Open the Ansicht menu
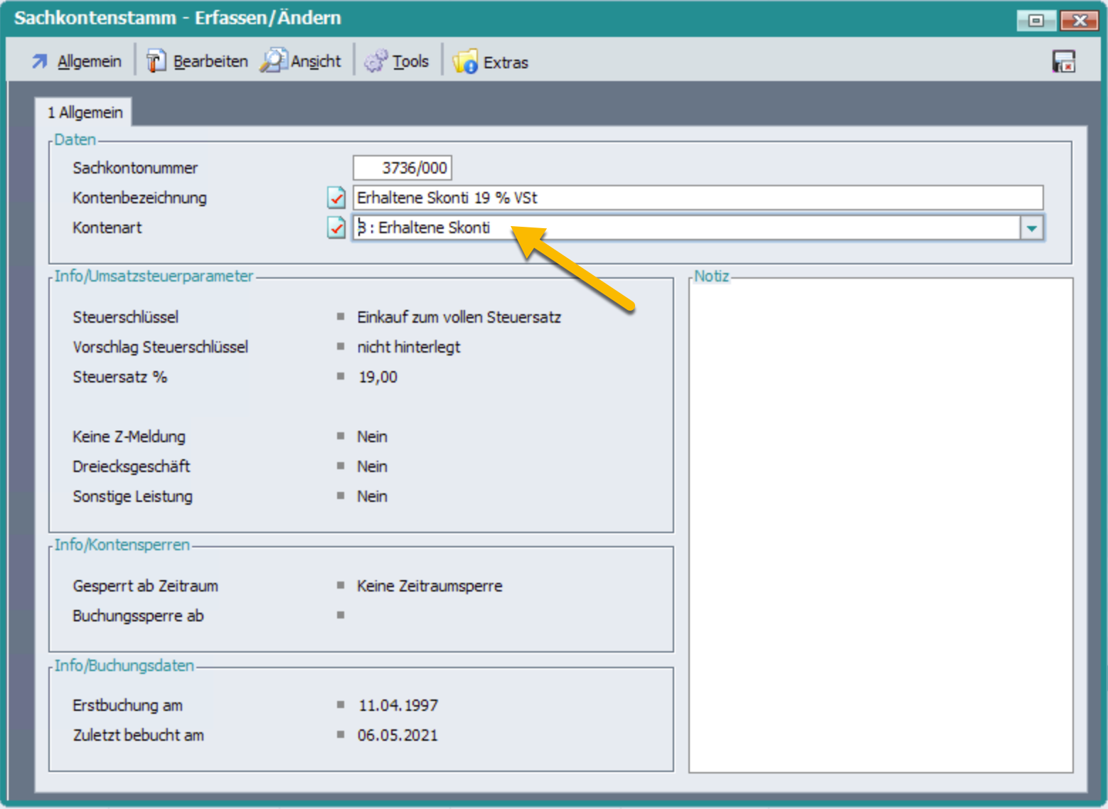1108x809 pixels. click(x=316, y=62)
